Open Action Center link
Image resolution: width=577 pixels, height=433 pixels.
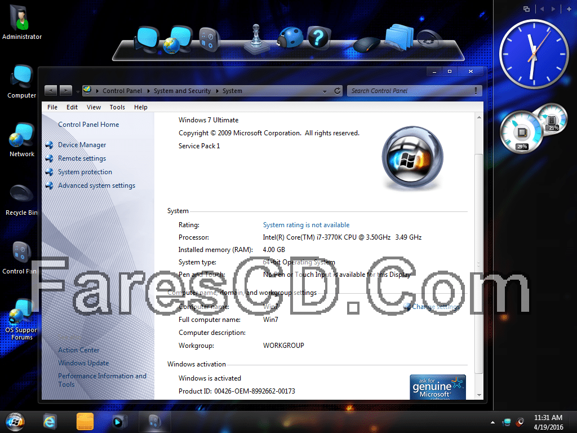tap(78, 350)
